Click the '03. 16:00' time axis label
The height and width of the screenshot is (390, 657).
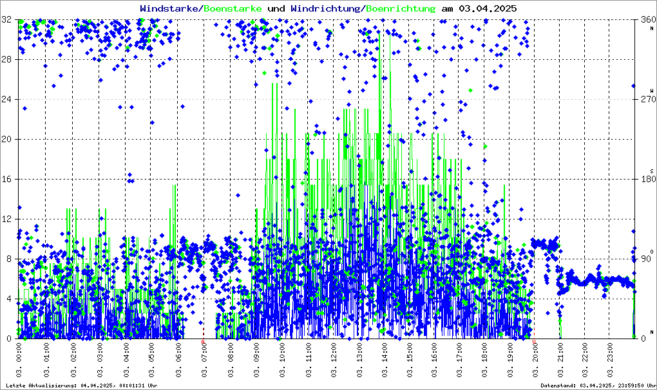point(434,360)
